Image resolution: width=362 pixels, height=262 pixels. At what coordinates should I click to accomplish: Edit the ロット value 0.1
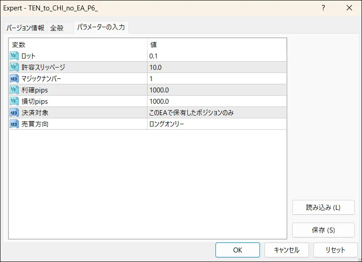point(217,56)
